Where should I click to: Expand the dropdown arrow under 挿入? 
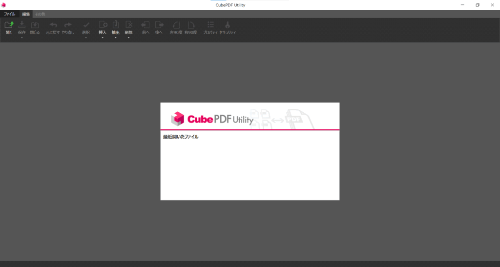click(x=103, y=38)
